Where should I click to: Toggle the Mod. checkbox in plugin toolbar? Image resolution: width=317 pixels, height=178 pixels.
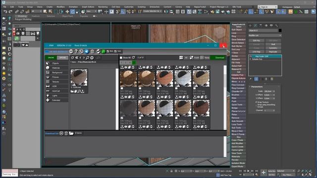tap(108, 51)
